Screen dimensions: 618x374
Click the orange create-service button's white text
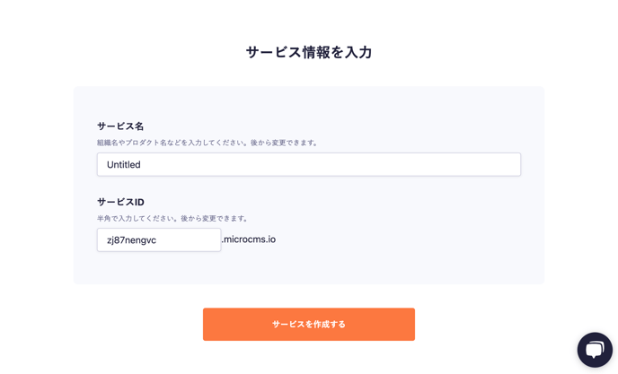[x=309, y=324]
